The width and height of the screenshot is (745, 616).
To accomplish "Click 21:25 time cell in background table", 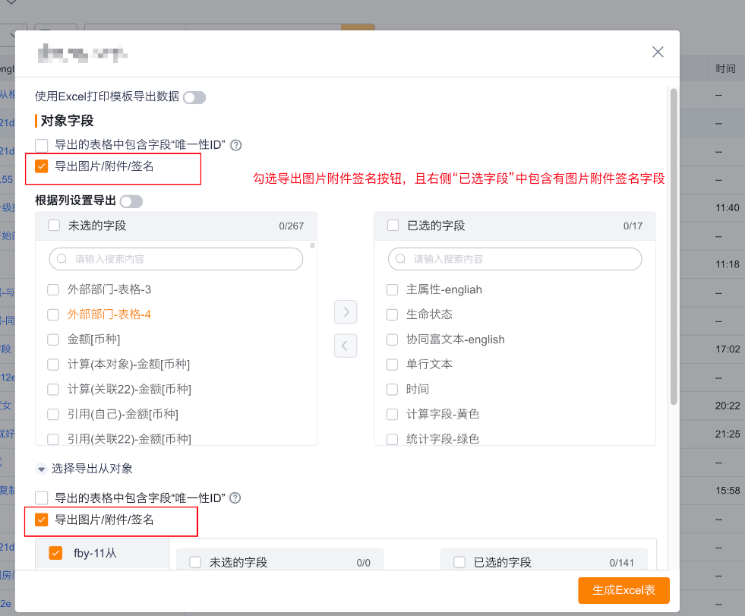I will coord(728,434).
